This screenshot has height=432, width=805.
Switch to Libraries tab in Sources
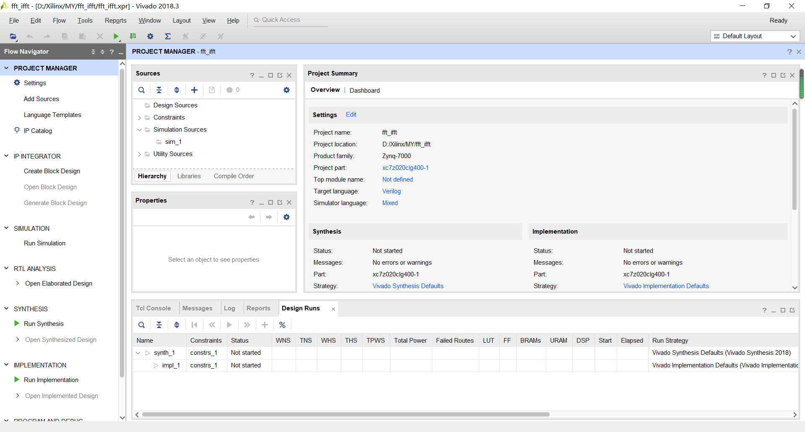point(189,176)
